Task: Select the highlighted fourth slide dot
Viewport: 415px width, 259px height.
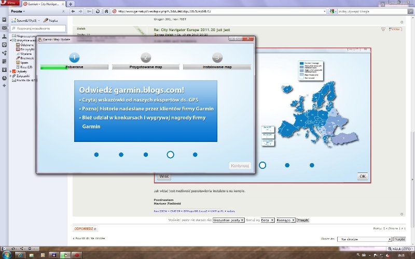Action: [171, 154]
